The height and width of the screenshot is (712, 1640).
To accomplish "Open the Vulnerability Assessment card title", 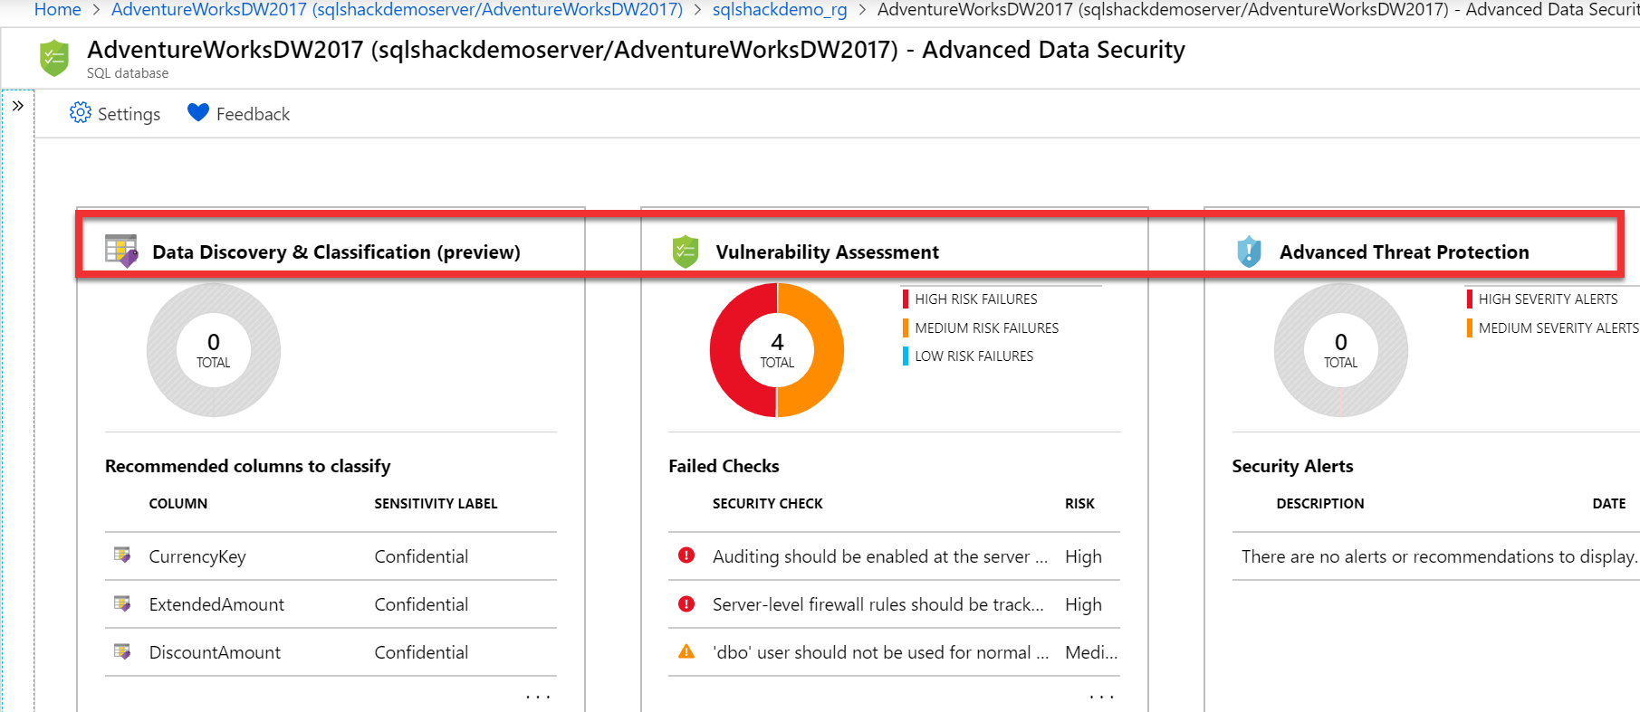I will [x=827, y=252].
